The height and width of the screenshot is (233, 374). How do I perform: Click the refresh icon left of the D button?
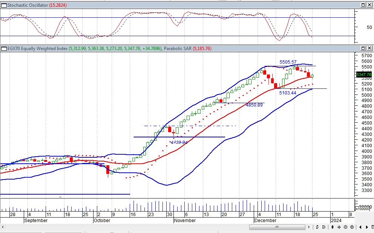(x=318, y=227)
